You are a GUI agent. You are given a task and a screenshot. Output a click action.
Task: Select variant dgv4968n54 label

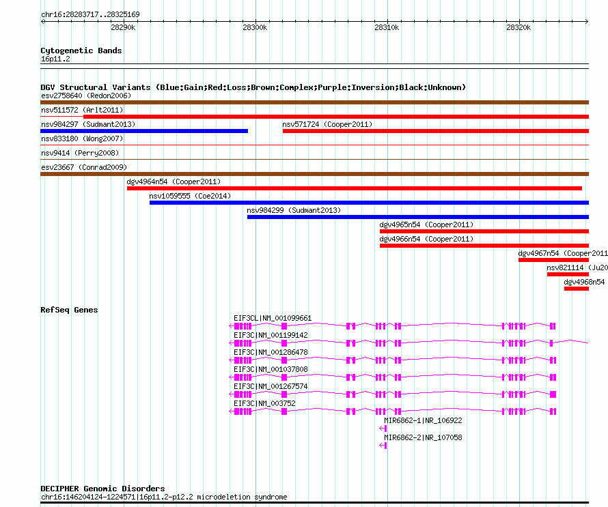pyautogui.click(x=584, y=282)
